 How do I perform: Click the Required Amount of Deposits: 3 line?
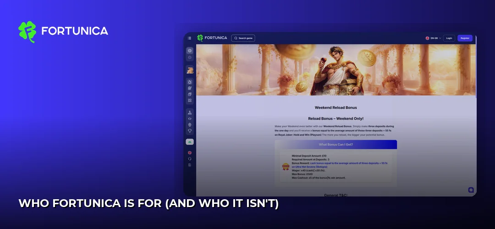tap(311, 159)
